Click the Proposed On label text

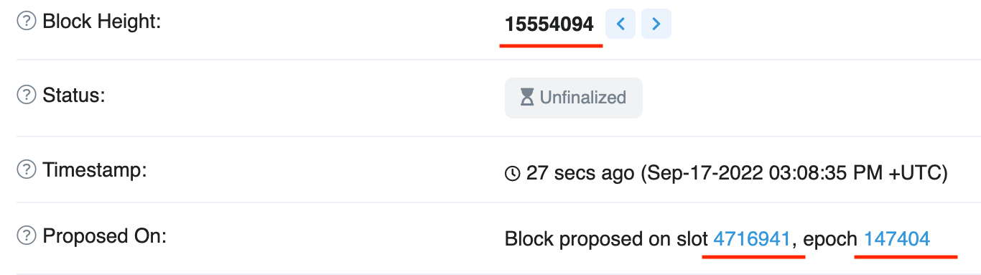pos(105,235)
